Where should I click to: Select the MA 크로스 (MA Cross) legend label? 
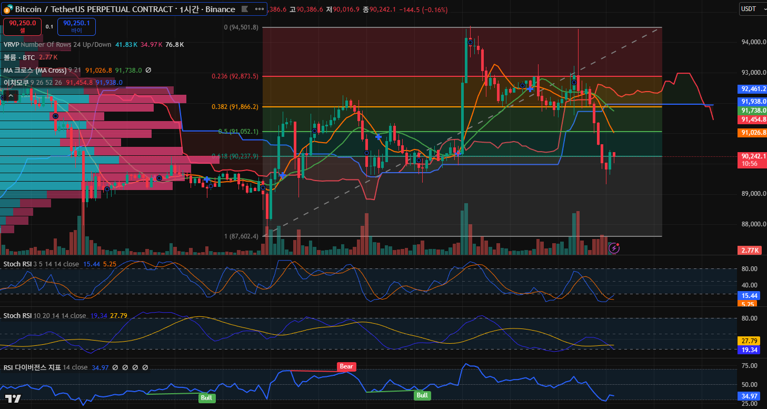(x=35, y=70)
